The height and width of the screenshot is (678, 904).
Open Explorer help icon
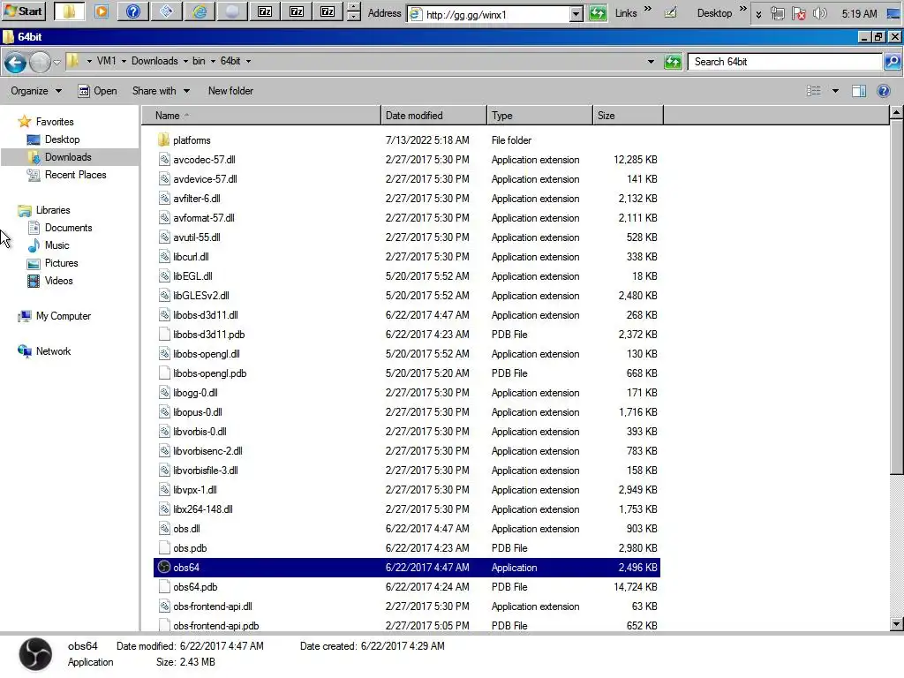point(883,91)
